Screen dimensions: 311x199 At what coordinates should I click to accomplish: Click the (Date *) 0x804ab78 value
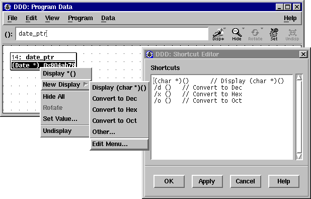pos(43,65)
